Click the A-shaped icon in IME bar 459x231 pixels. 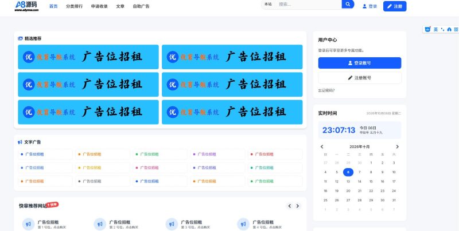pyautogui.click(x=449, y=30)
